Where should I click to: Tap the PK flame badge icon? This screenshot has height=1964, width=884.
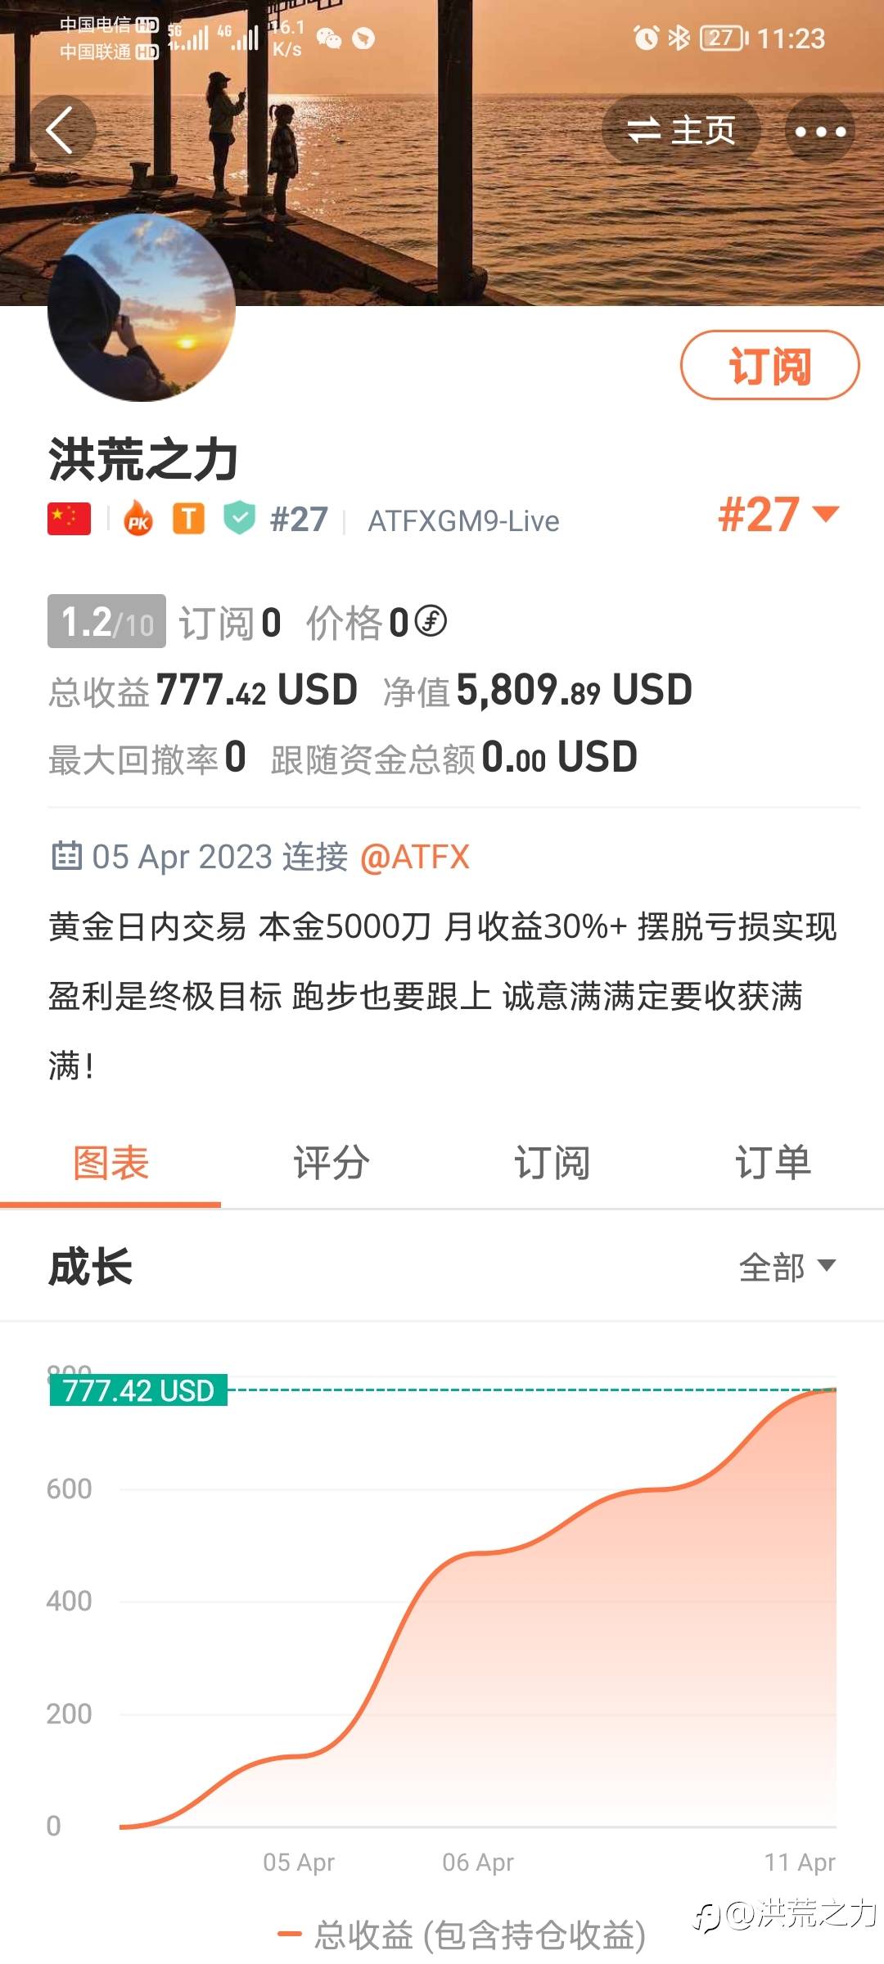138,519
